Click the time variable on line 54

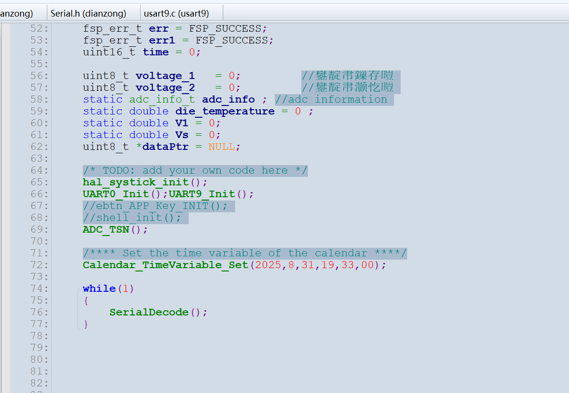click(156, 52)
